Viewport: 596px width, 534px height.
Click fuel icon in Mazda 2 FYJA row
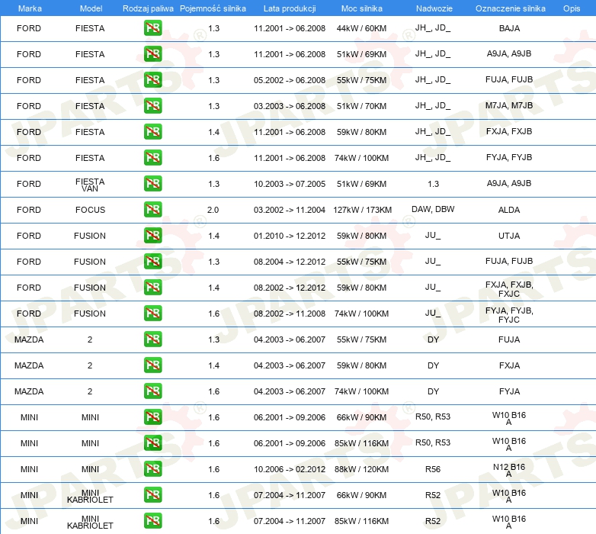(x=152, y=391)
